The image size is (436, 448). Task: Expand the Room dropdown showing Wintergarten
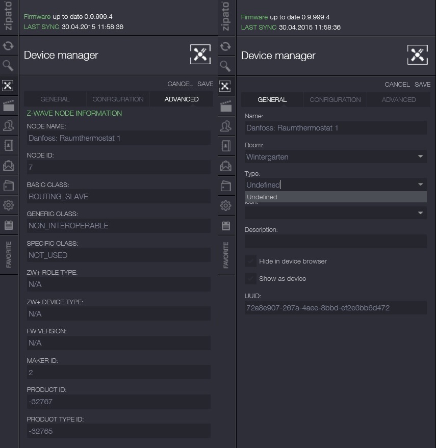420,157
